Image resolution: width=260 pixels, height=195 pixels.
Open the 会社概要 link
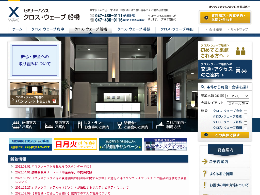215,30
